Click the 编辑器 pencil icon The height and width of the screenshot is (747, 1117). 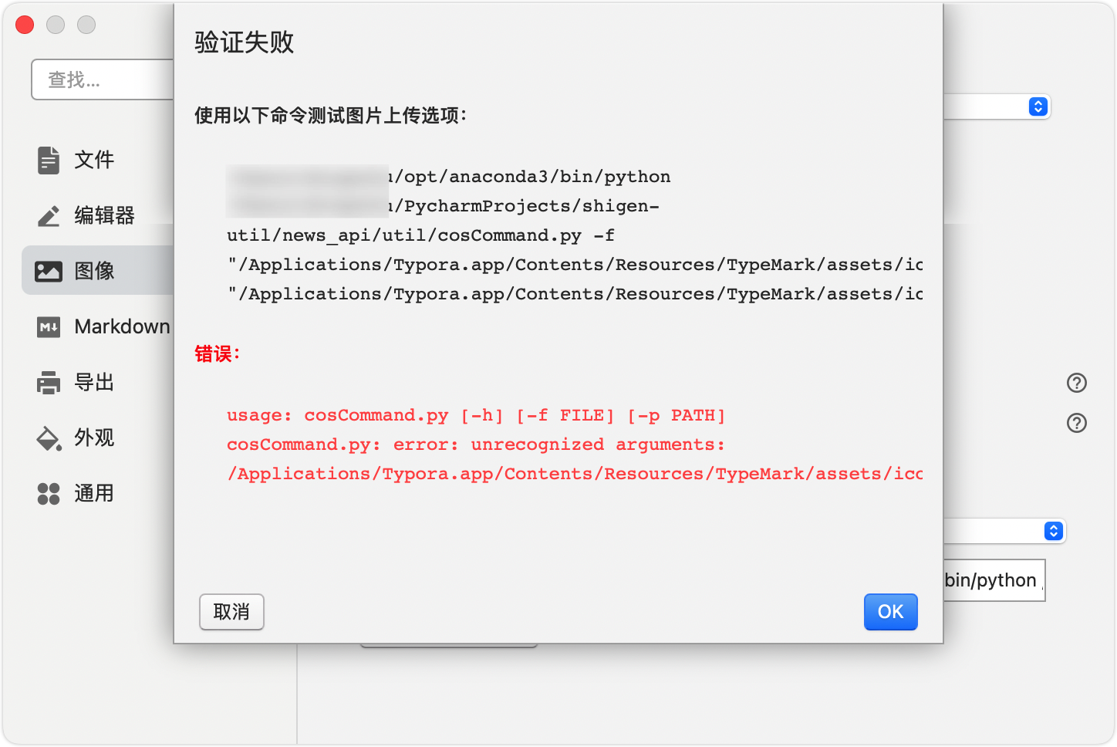point(49,215)
